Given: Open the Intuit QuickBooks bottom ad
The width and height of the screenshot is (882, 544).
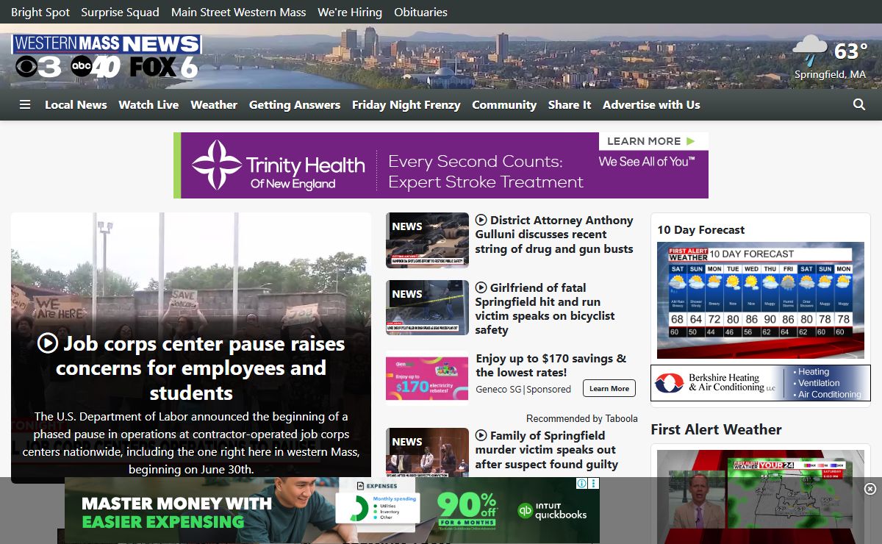Looking at the screenshot, I should (332, 511).
